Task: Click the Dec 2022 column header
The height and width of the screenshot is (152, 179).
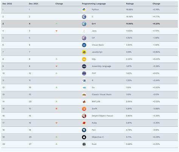Action: [x=7, y=4]
